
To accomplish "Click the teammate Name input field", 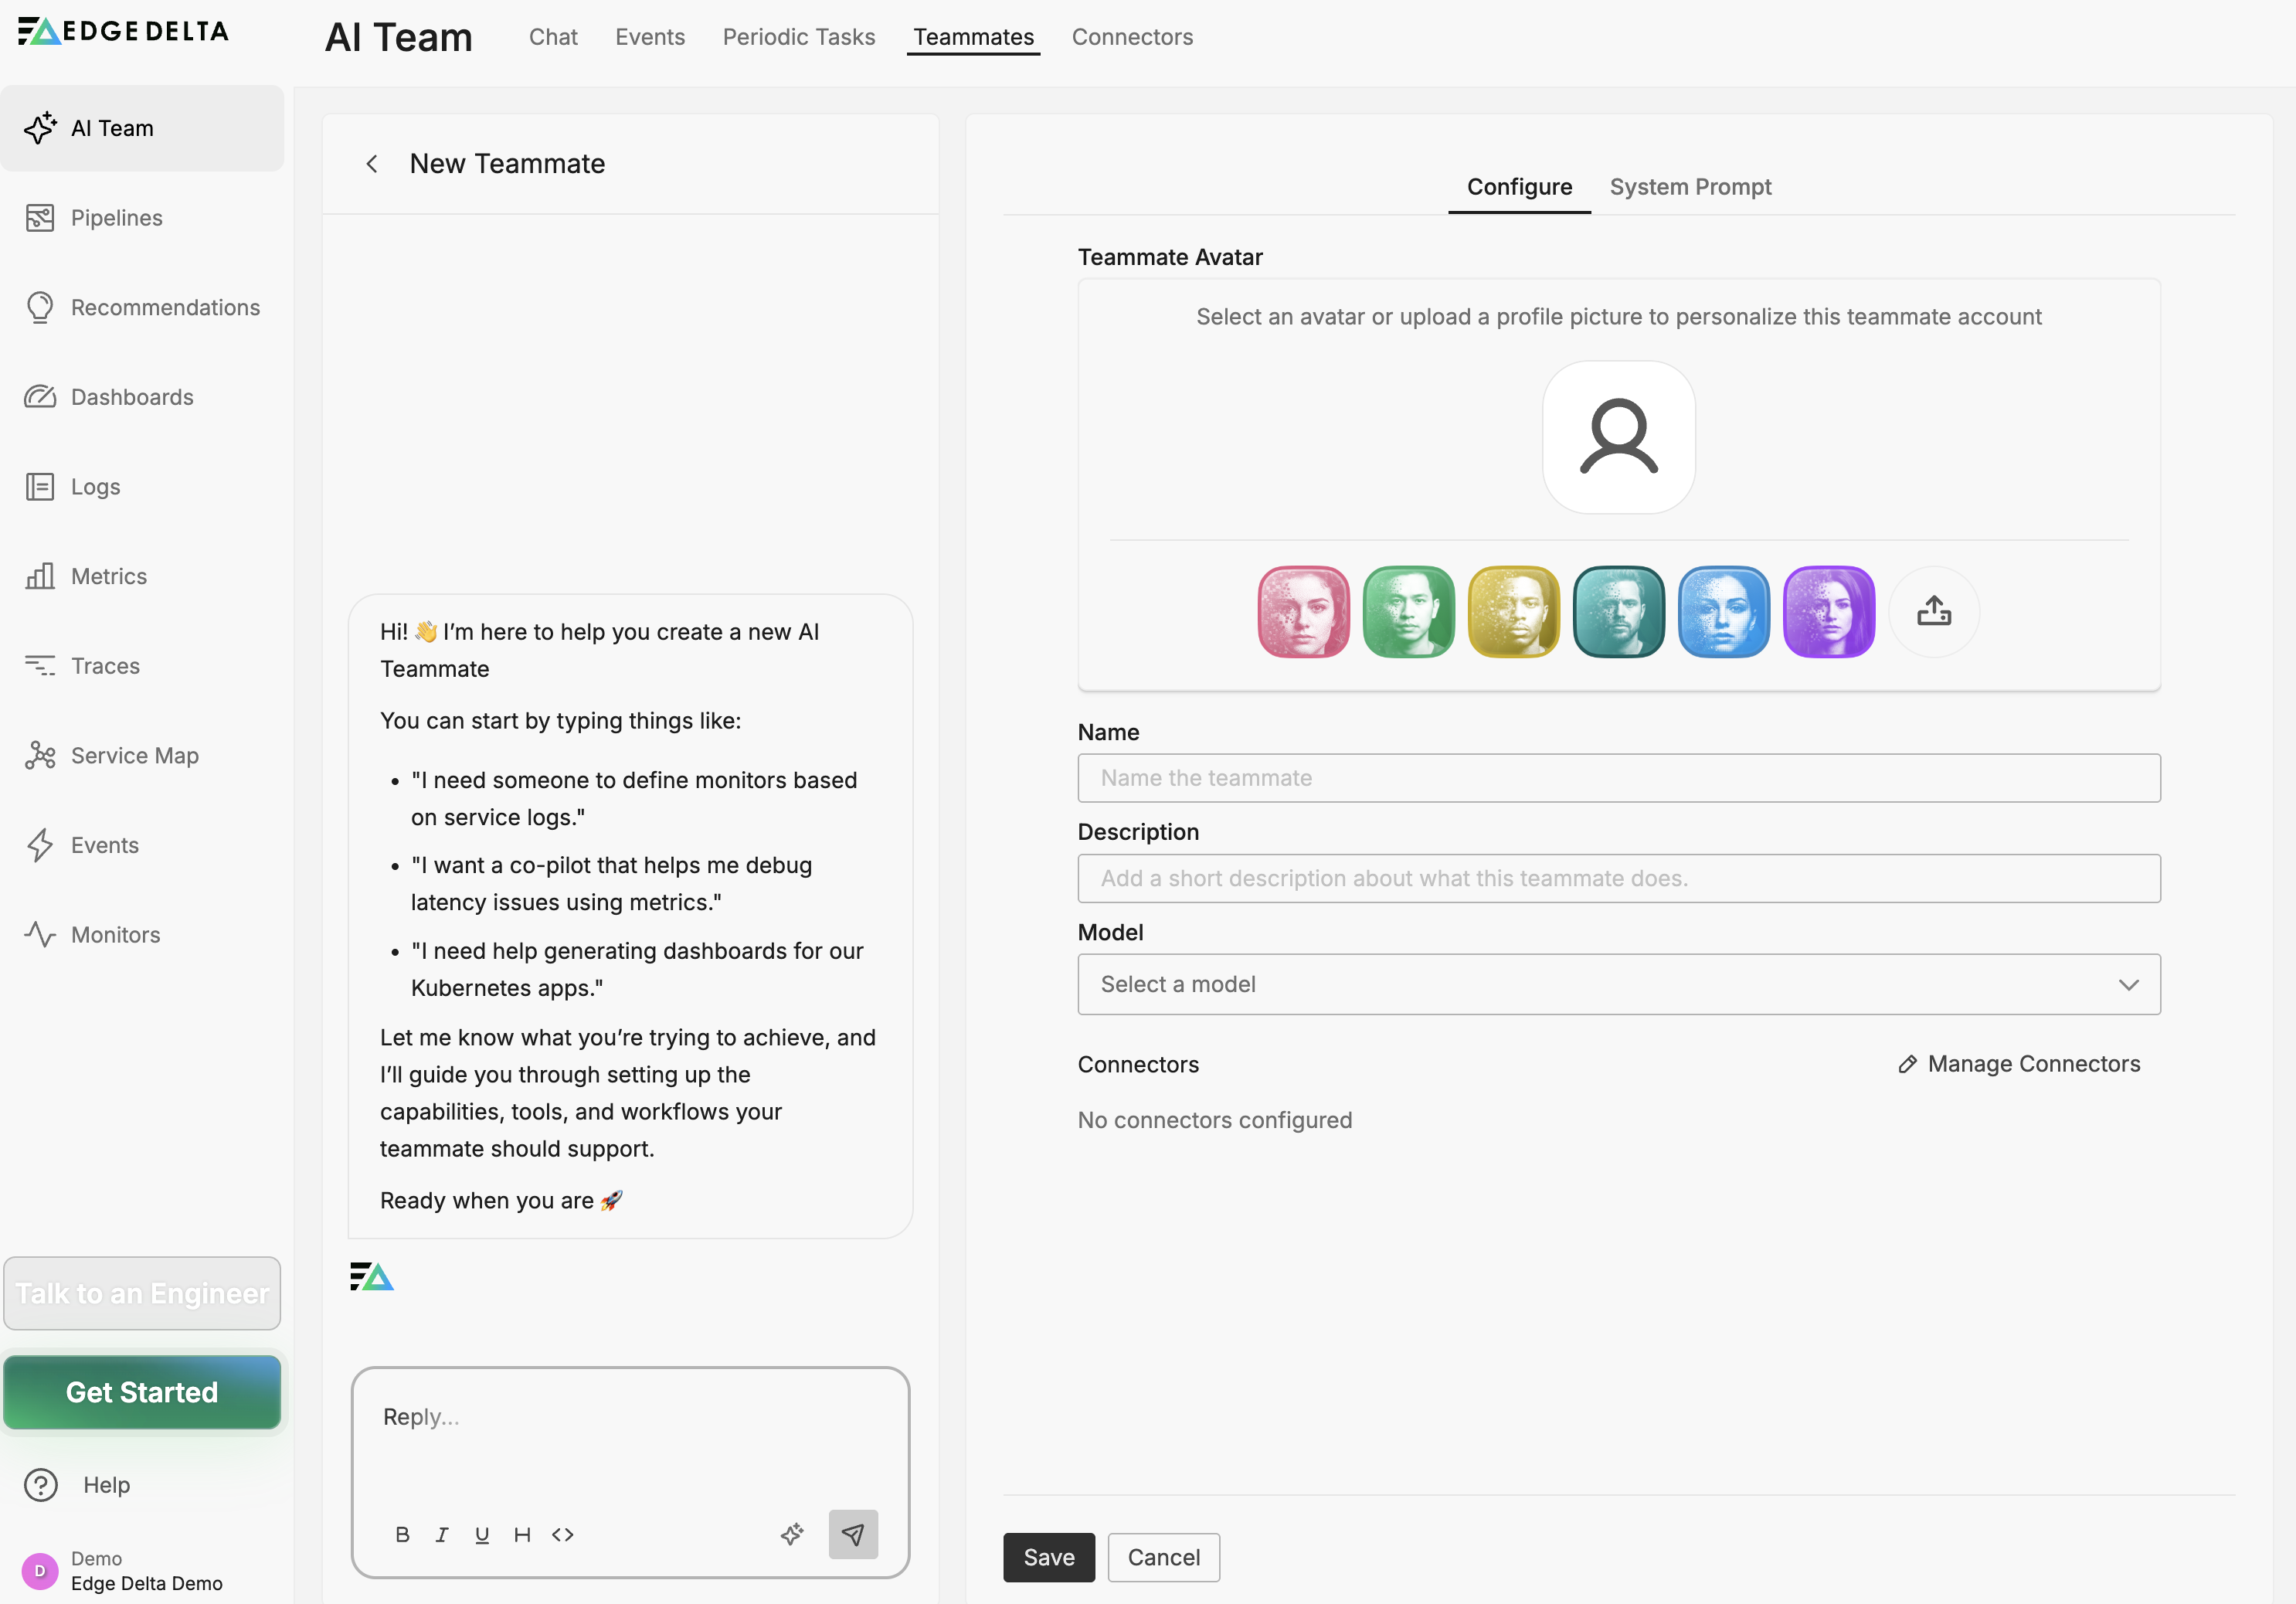I will [x=1618, y=778].
